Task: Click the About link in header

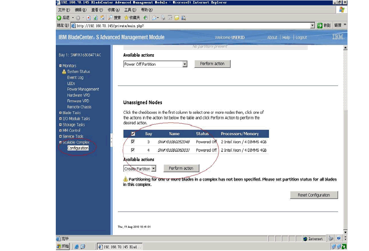Action: click(272, 38)
